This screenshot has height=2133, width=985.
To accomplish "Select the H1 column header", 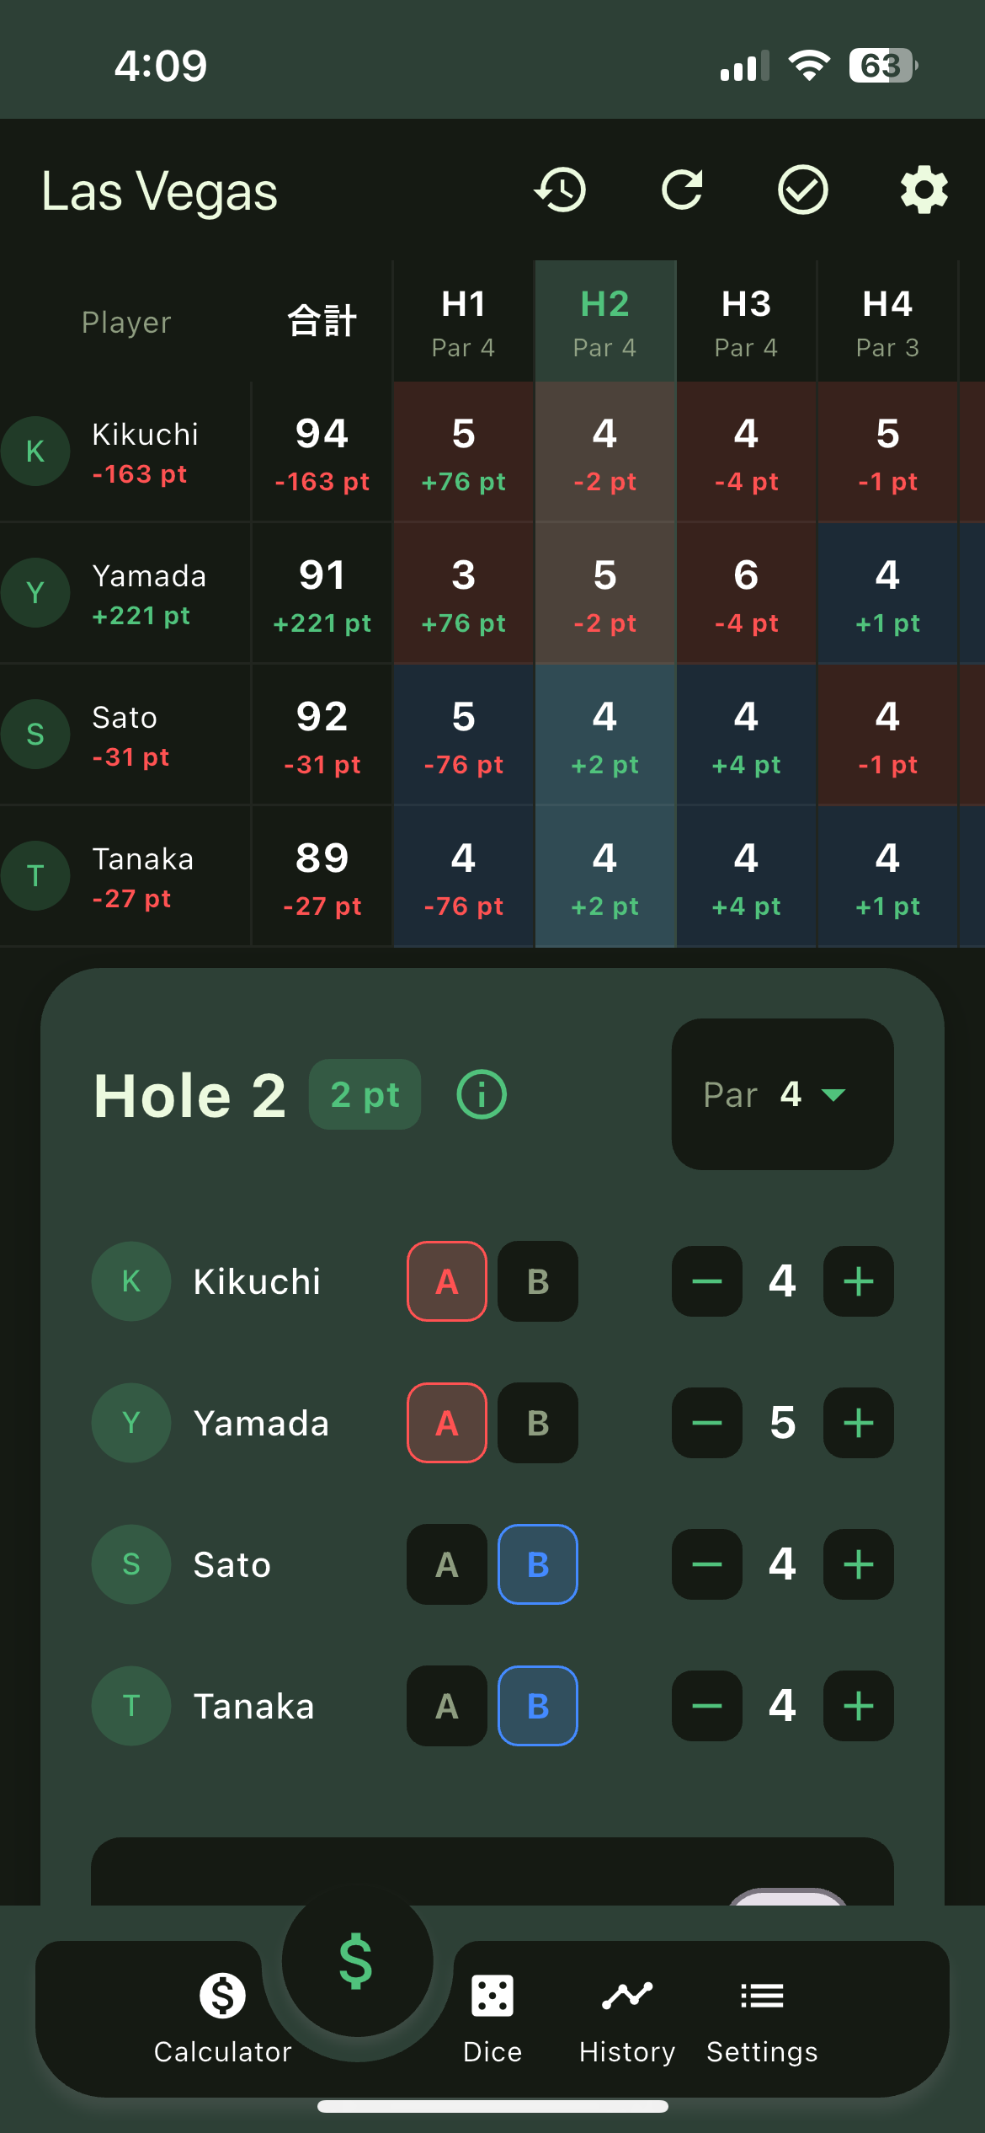I will tap(463, 322).
